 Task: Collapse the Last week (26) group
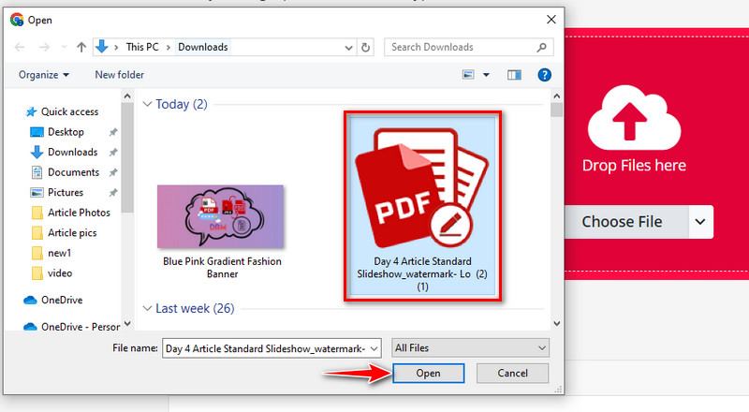(147, 308)
